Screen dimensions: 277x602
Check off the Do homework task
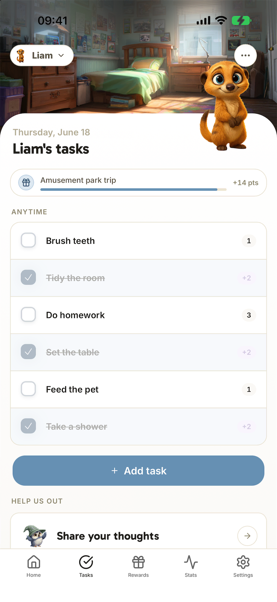[28, 314]
